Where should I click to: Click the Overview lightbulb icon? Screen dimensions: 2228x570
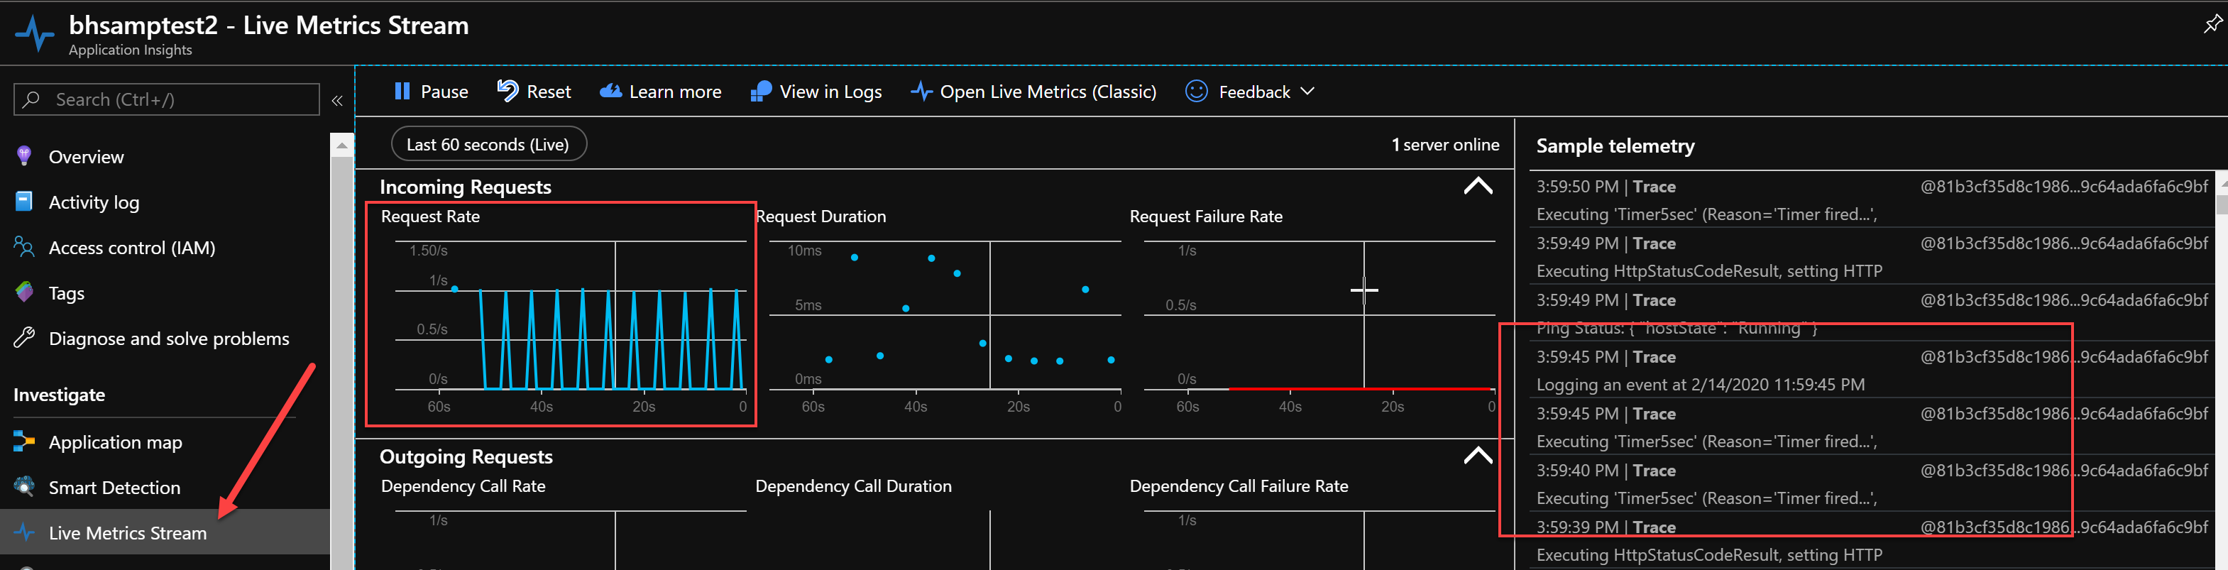pos(24,157)
